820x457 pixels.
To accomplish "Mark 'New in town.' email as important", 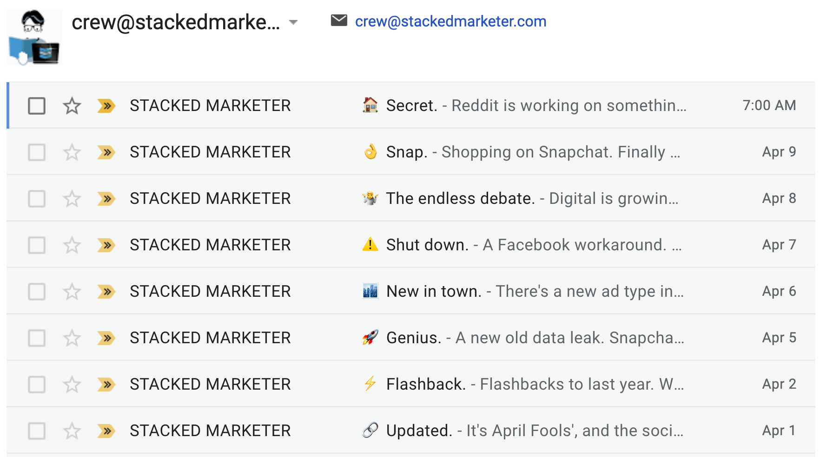I will [x=106, y=292].
